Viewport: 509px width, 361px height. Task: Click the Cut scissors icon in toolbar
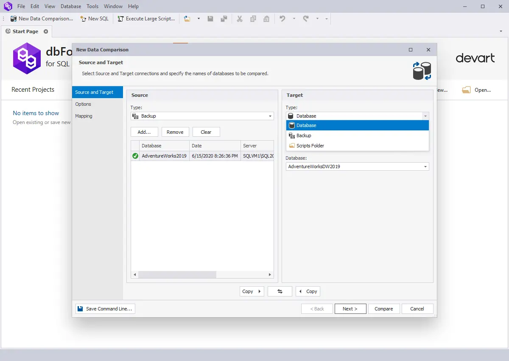240,19
